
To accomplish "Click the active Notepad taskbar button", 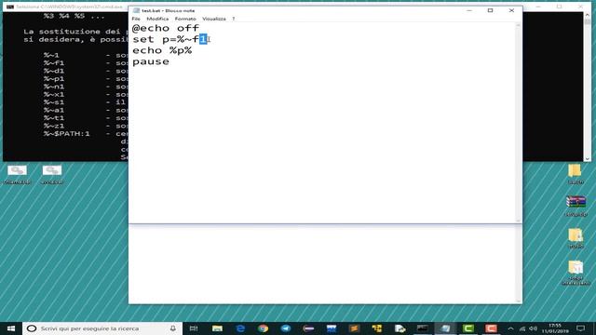I will pyautogui.click(x=445, y=328).
